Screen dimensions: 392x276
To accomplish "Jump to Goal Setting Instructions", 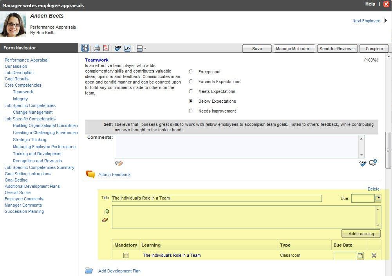I will click(27, 174).
